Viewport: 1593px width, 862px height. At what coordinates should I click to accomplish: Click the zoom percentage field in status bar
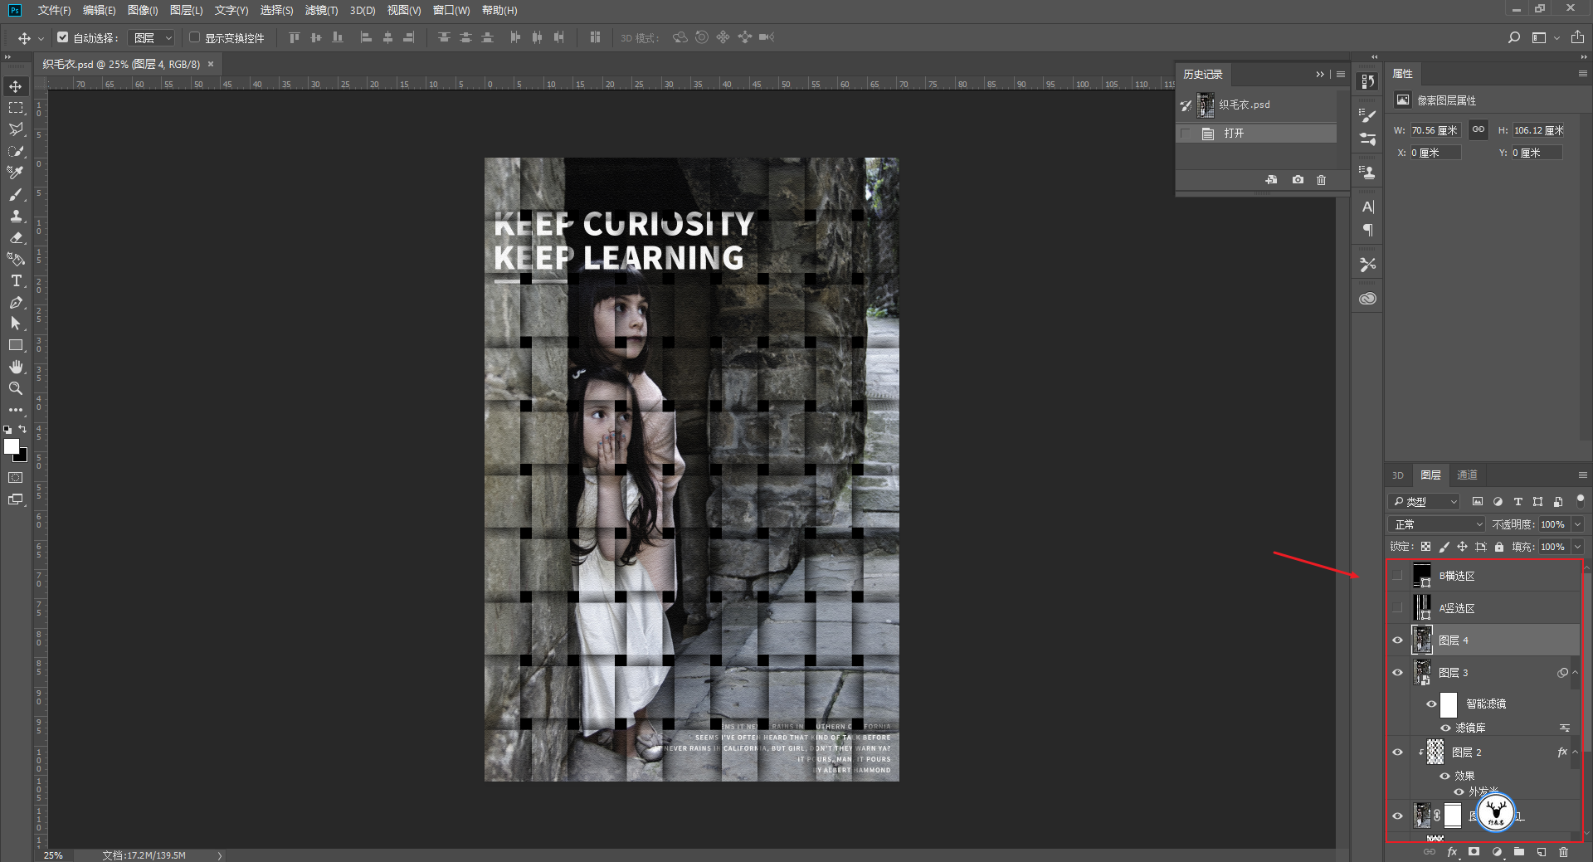tap(53, 855)
